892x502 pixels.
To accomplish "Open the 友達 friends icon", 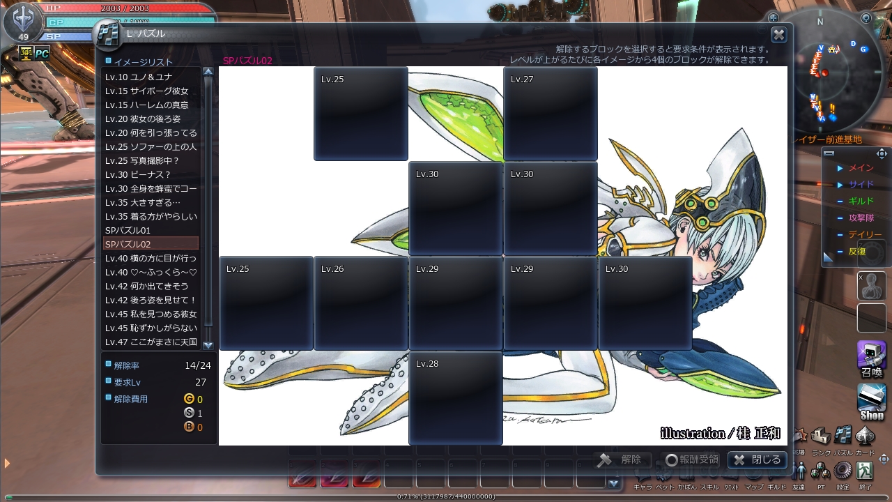I will pos(799,471).
